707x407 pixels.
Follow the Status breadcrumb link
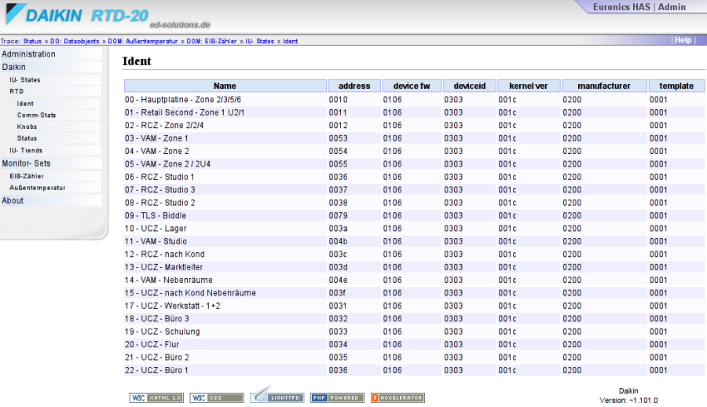pos(32,41)
